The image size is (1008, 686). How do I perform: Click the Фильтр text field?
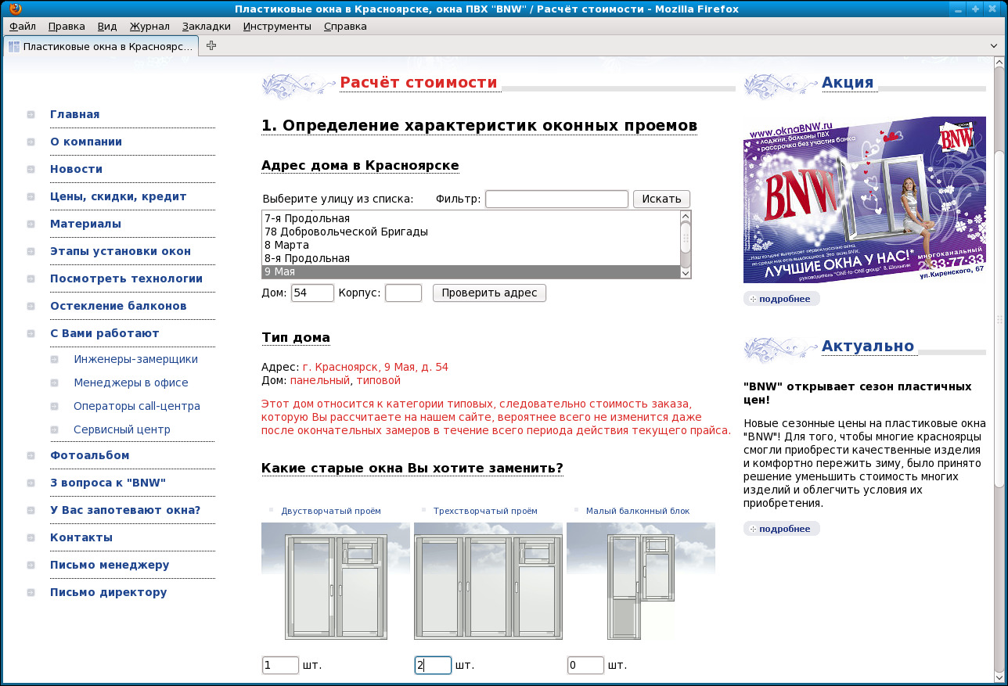[x=556, y=199]
